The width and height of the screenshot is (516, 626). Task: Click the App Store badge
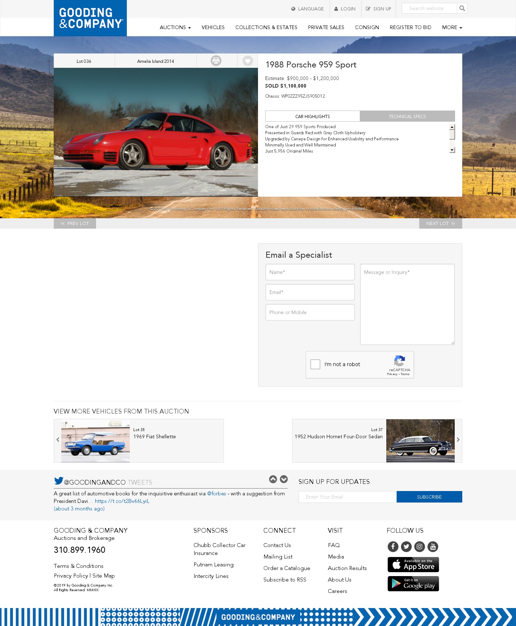pyautogui.click(x=413, y=565)
